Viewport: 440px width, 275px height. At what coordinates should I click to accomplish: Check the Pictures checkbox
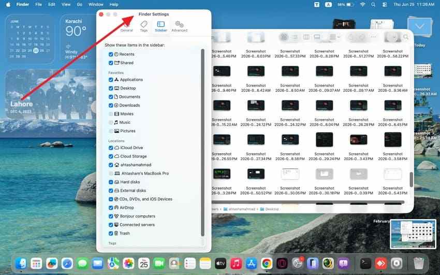pyautogui.click(x=111, y=131)
